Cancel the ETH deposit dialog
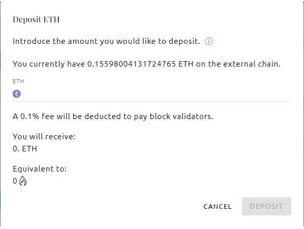Viewport: 304px width, 229px height. click(218, 206)
